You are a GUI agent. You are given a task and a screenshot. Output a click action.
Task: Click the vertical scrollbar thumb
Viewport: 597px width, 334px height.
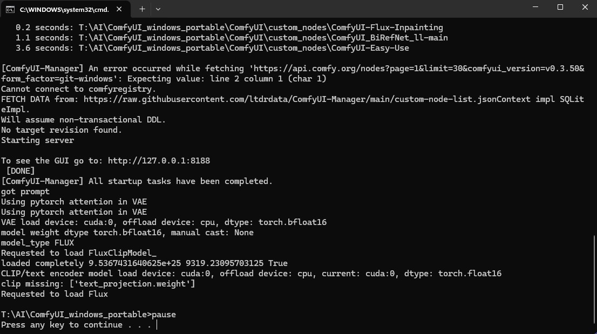pos(594,279)
